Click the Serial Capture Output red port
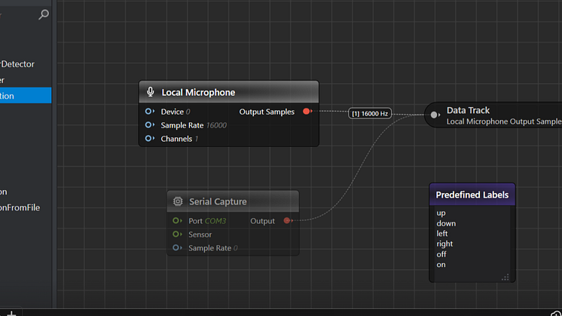The width and height of the screenshot is (562, 316). 288,220
